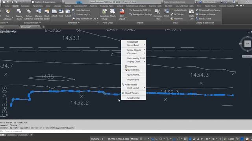
Task: Click the new drawing tab plus button
Action: click(43, 27)
